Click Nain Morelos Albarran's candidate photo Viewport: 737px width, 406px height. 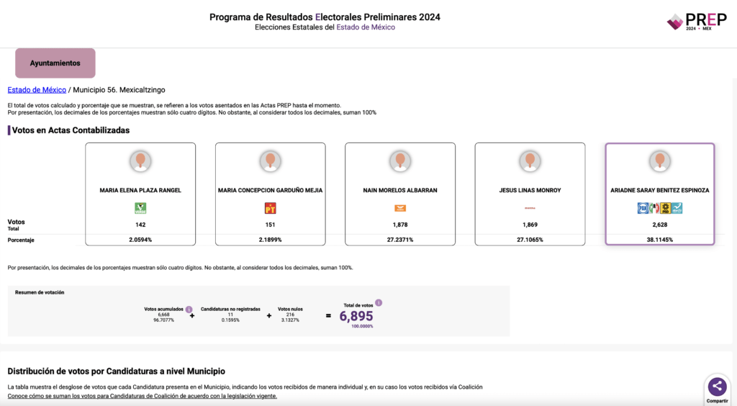coord(400,161)
